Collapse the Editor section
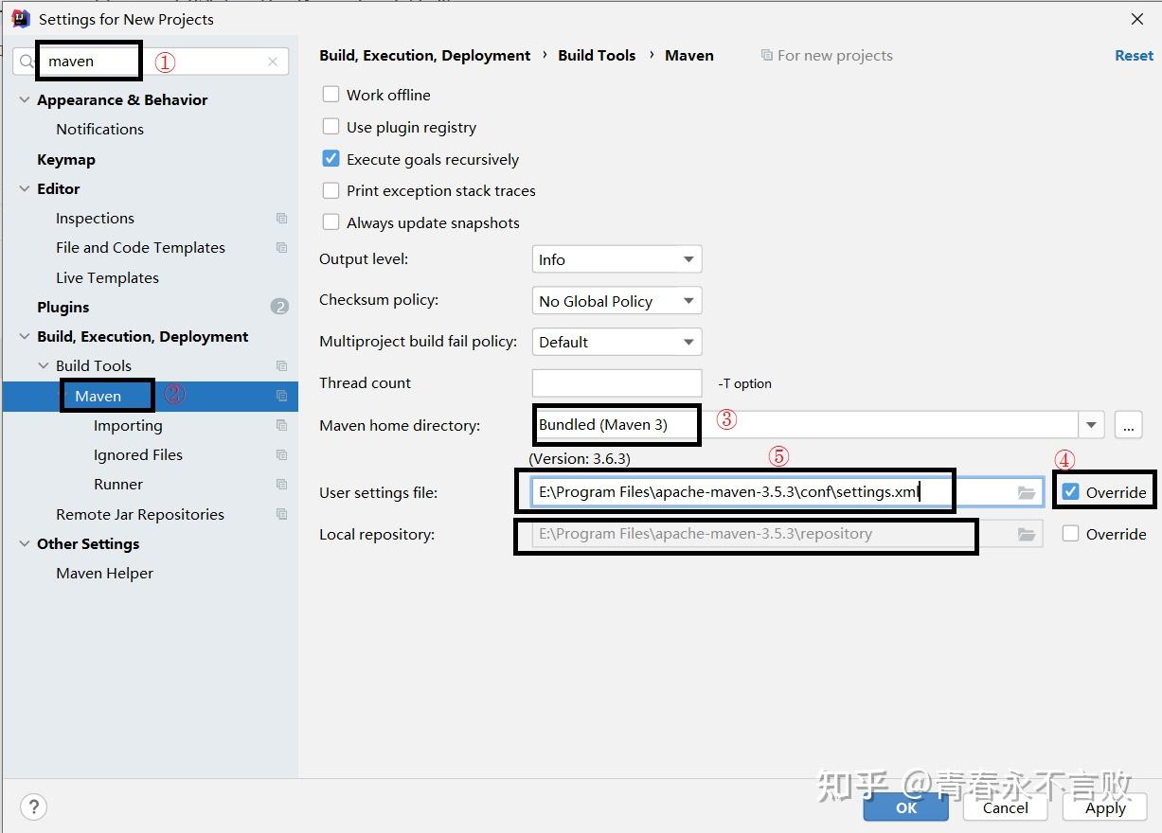The image size is (1162, 833). point(25,188)
